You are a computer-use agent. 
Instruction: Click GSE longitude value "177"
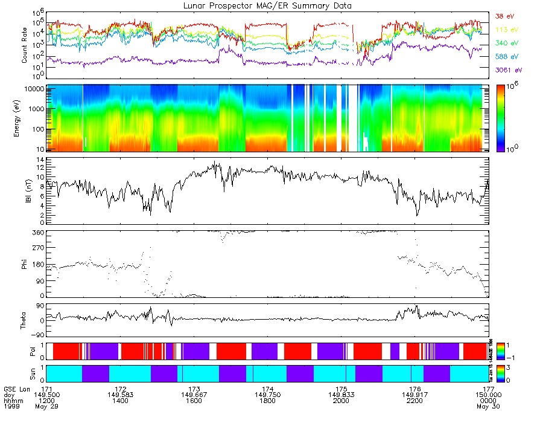click(x=488, y=389)
